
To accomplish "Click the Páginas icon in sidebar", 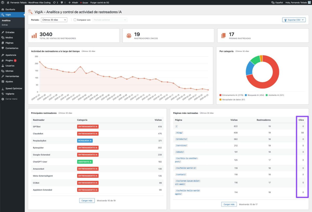I will click(3, 43).
